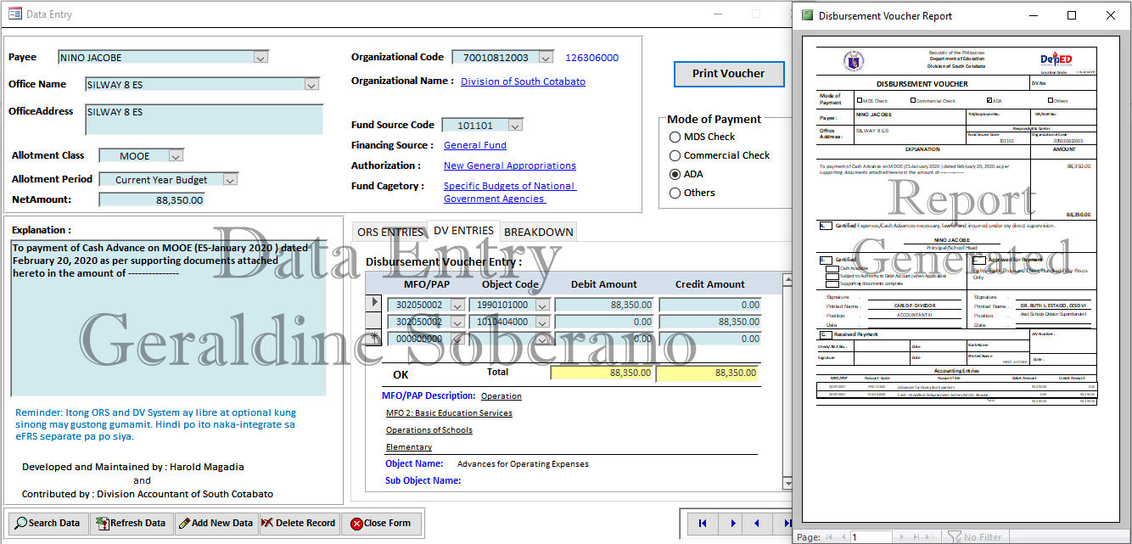Click the Close Form button
The width and height of the screenshot is (1132, 544).
coord(381,523)
